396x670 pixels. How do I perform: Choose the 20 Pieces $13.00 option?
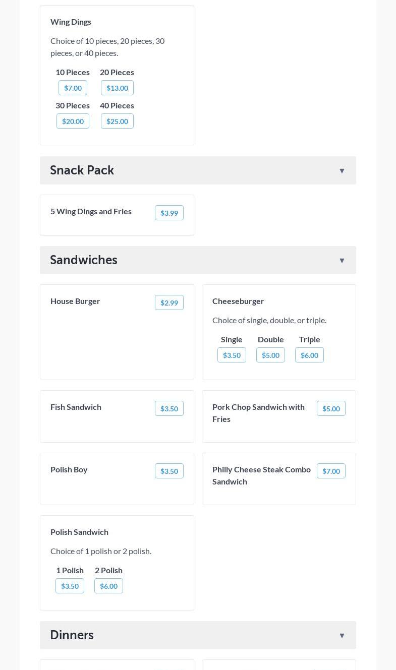coord(117,88)
